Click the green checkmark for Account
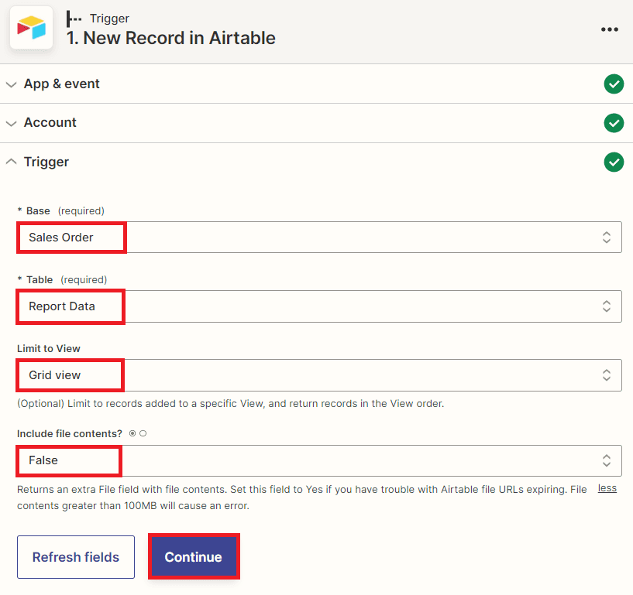 (614, 122)
